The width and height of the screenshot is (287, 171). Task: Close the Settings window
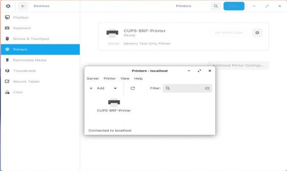pyautogui.click(x=279, y=6)
